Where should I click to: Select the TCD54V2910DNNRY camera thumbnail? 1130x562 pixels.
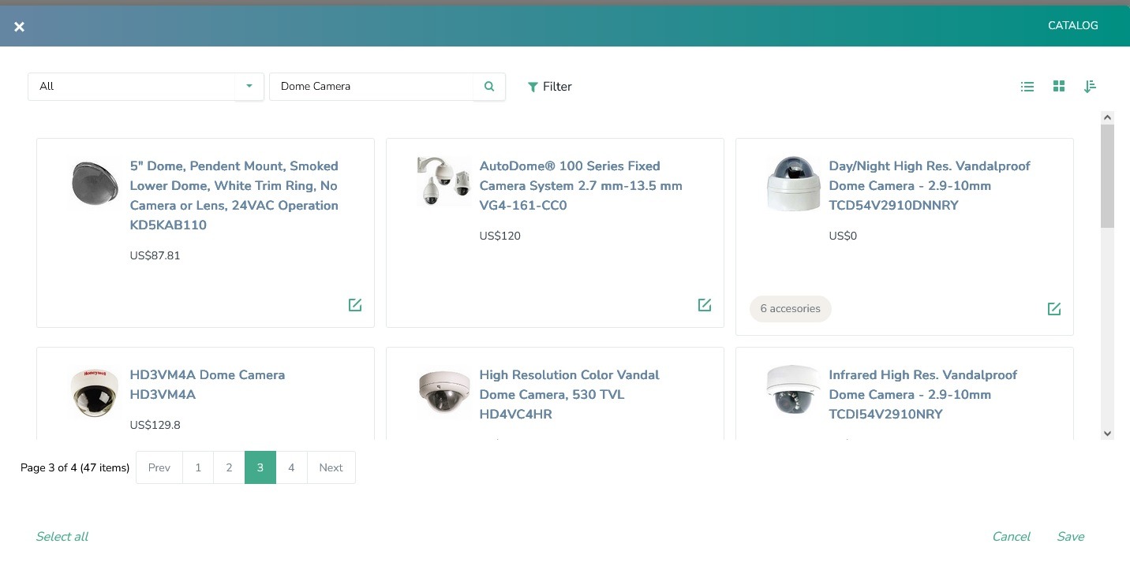pos(794,184)
